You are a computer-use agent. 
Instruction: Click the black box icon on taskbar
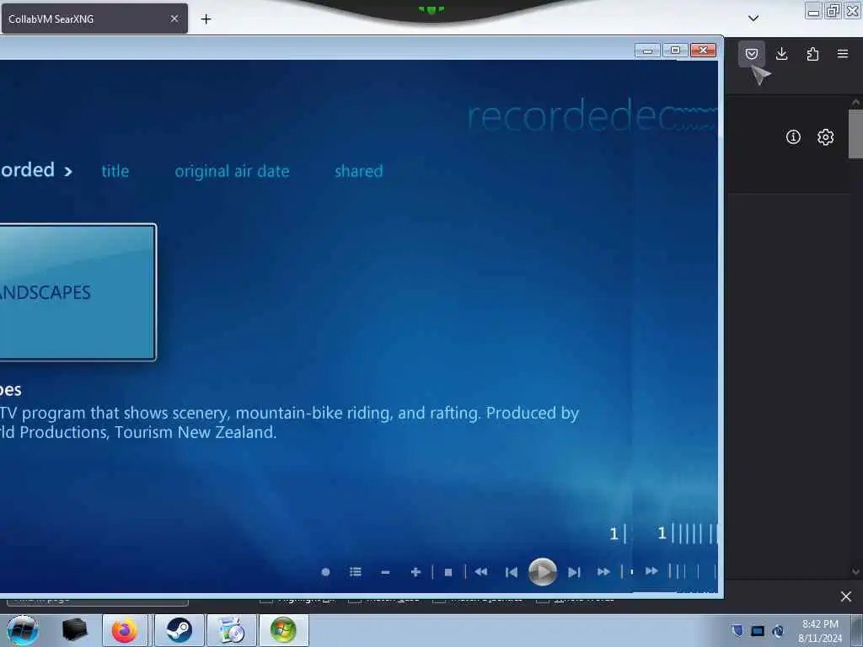click(74, 630)
